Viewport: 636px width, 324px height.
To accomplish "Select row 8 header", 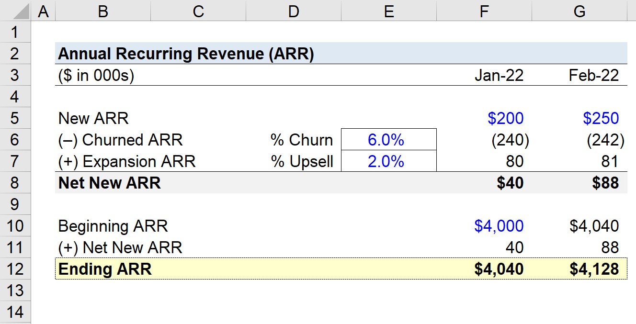I will click(x=15, y=182).
